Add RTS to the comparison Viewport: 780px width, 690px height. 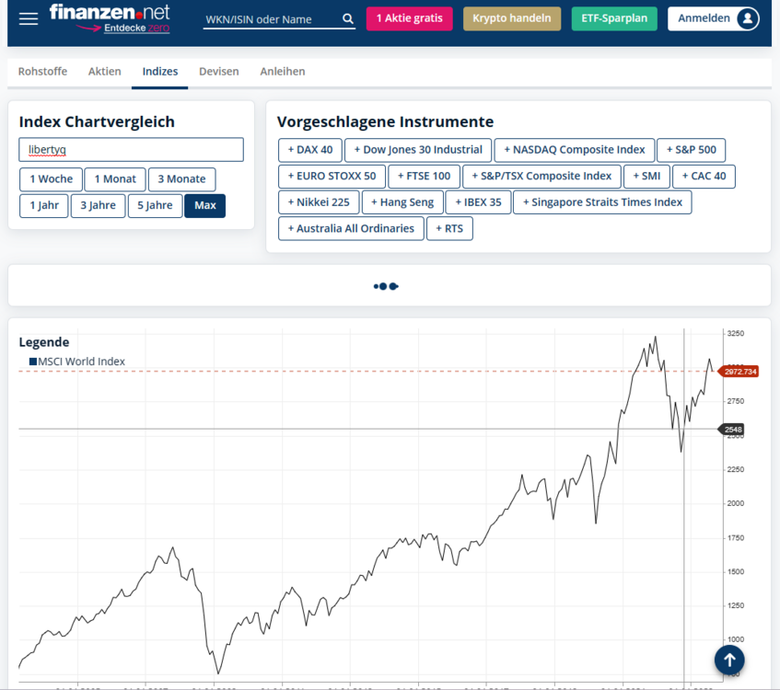pos(449,229)
